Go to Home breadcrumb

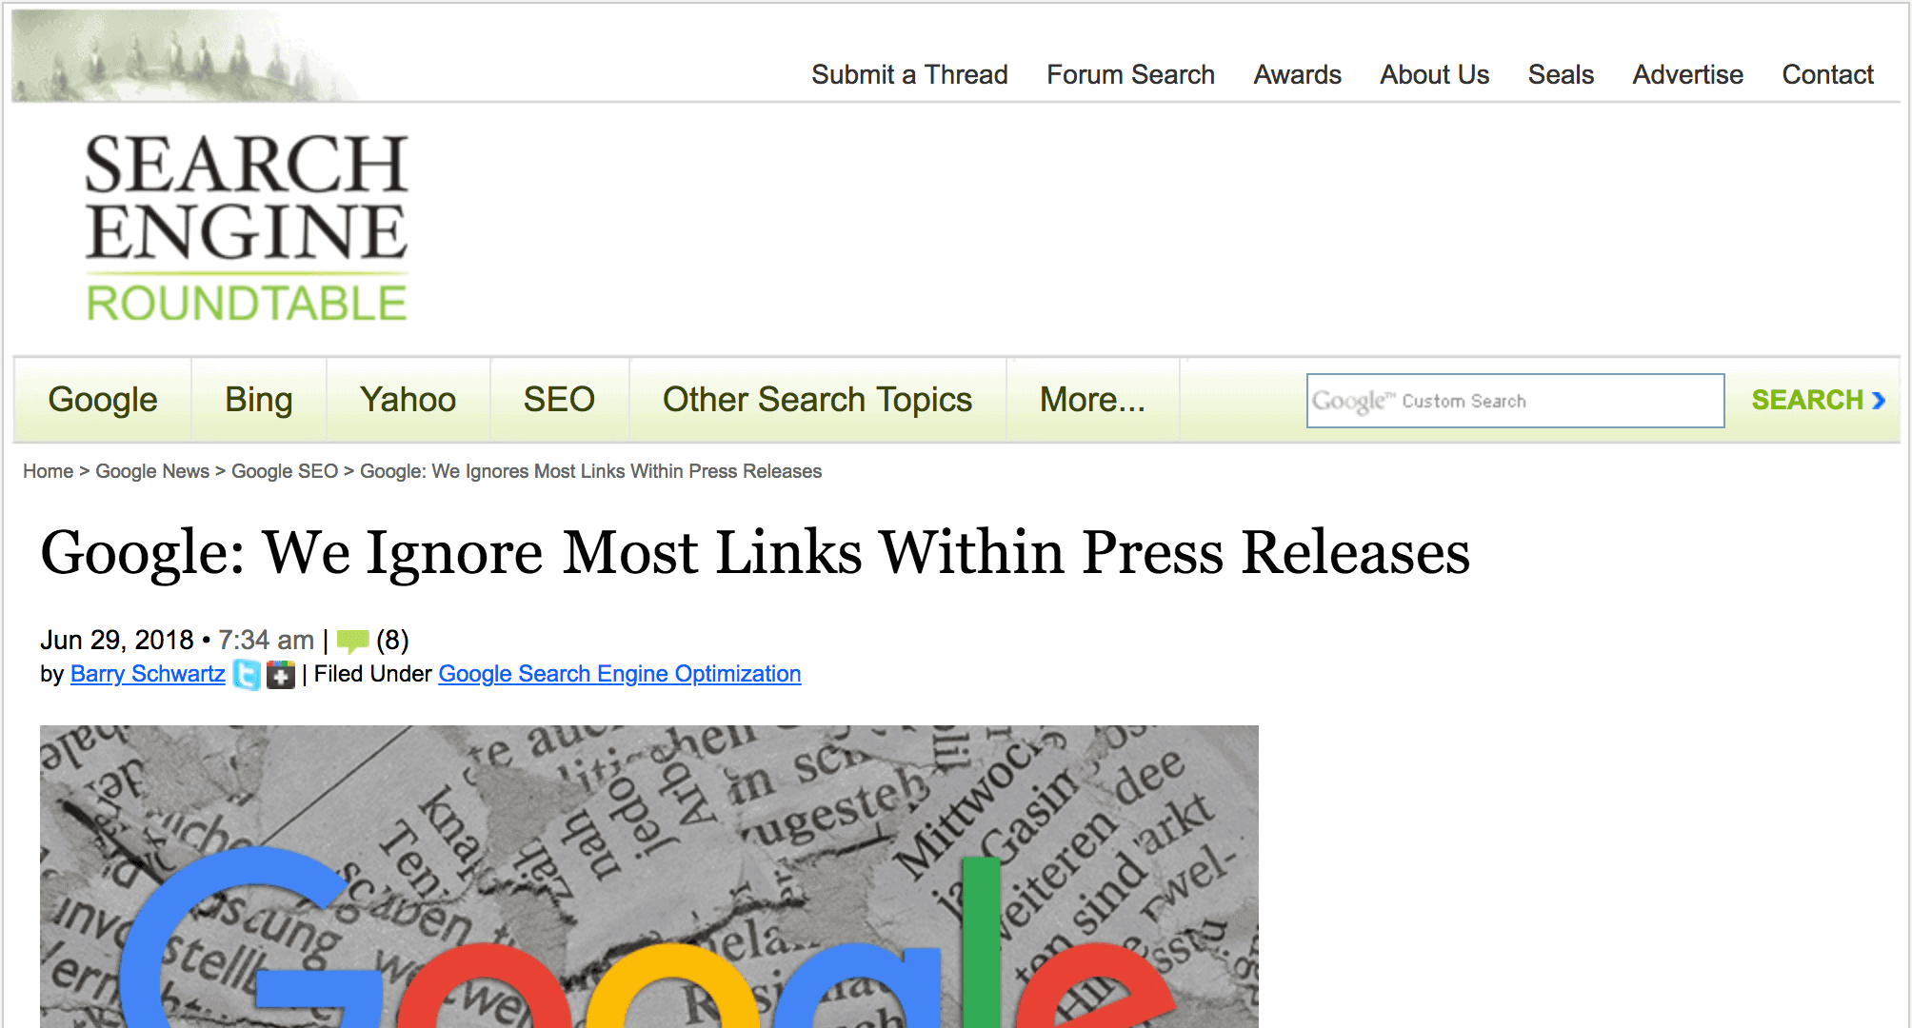pyautogui.click(x=48, y=471)
